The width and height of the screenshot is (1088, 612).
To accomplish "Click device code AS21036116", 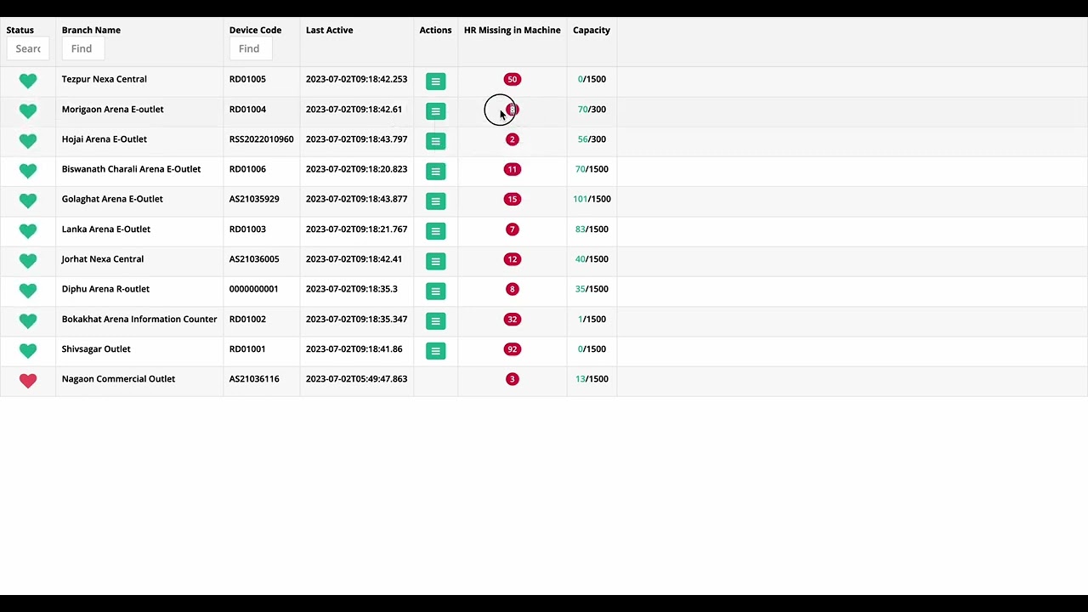I will [254, 379].
